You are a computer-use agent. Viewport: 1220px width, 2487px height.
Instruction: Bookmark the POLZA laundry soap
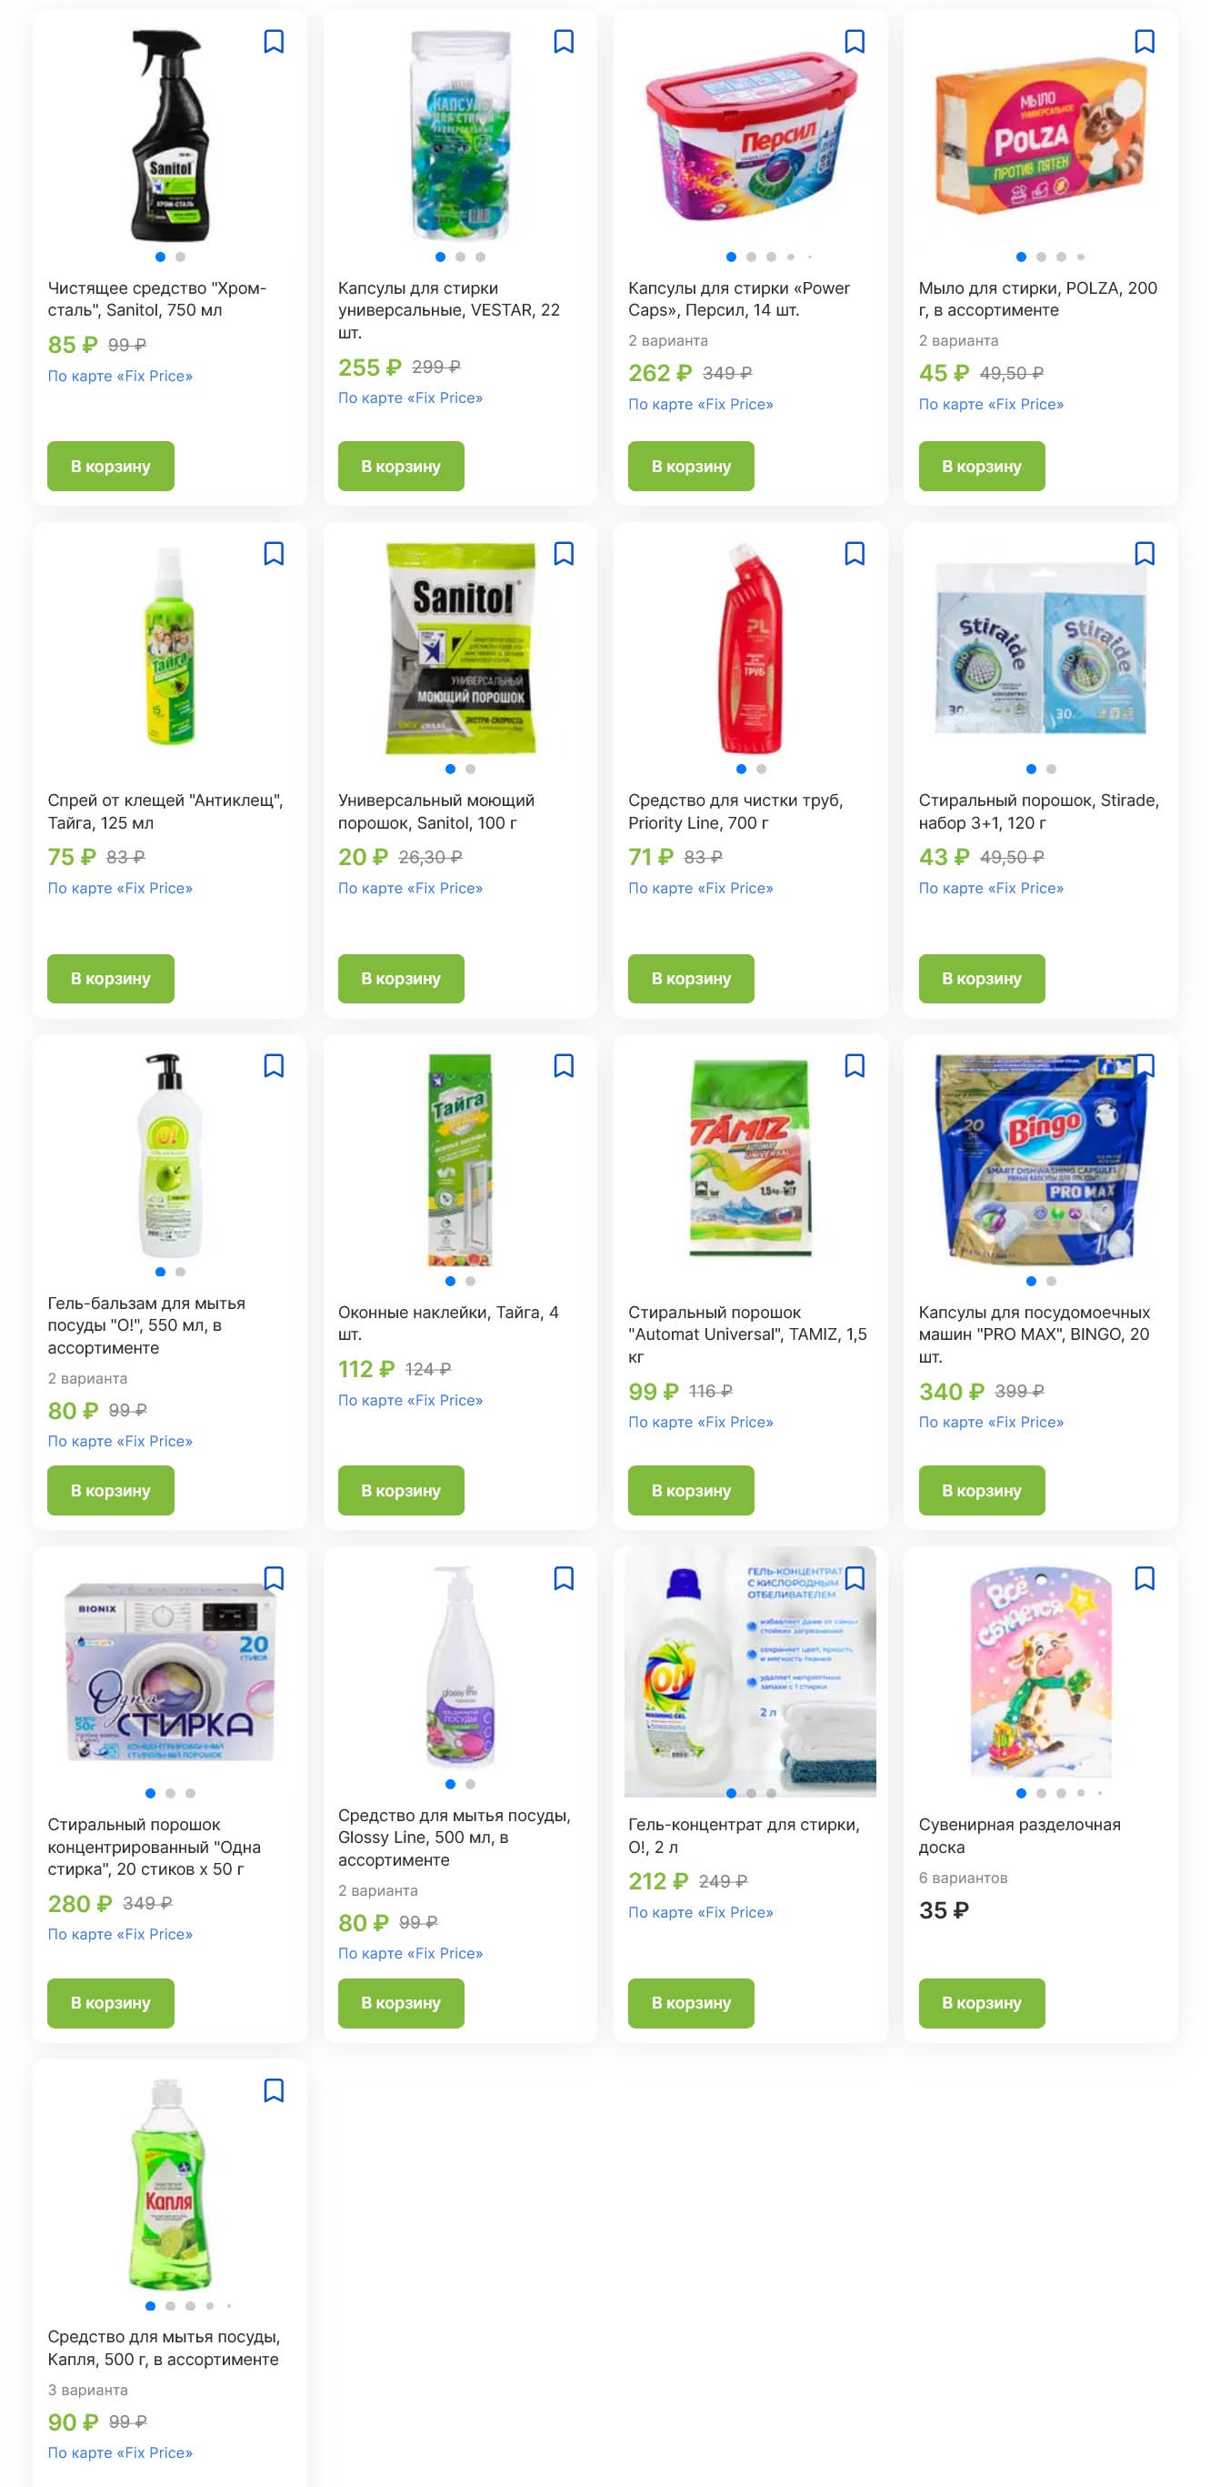coord(1145,42)
